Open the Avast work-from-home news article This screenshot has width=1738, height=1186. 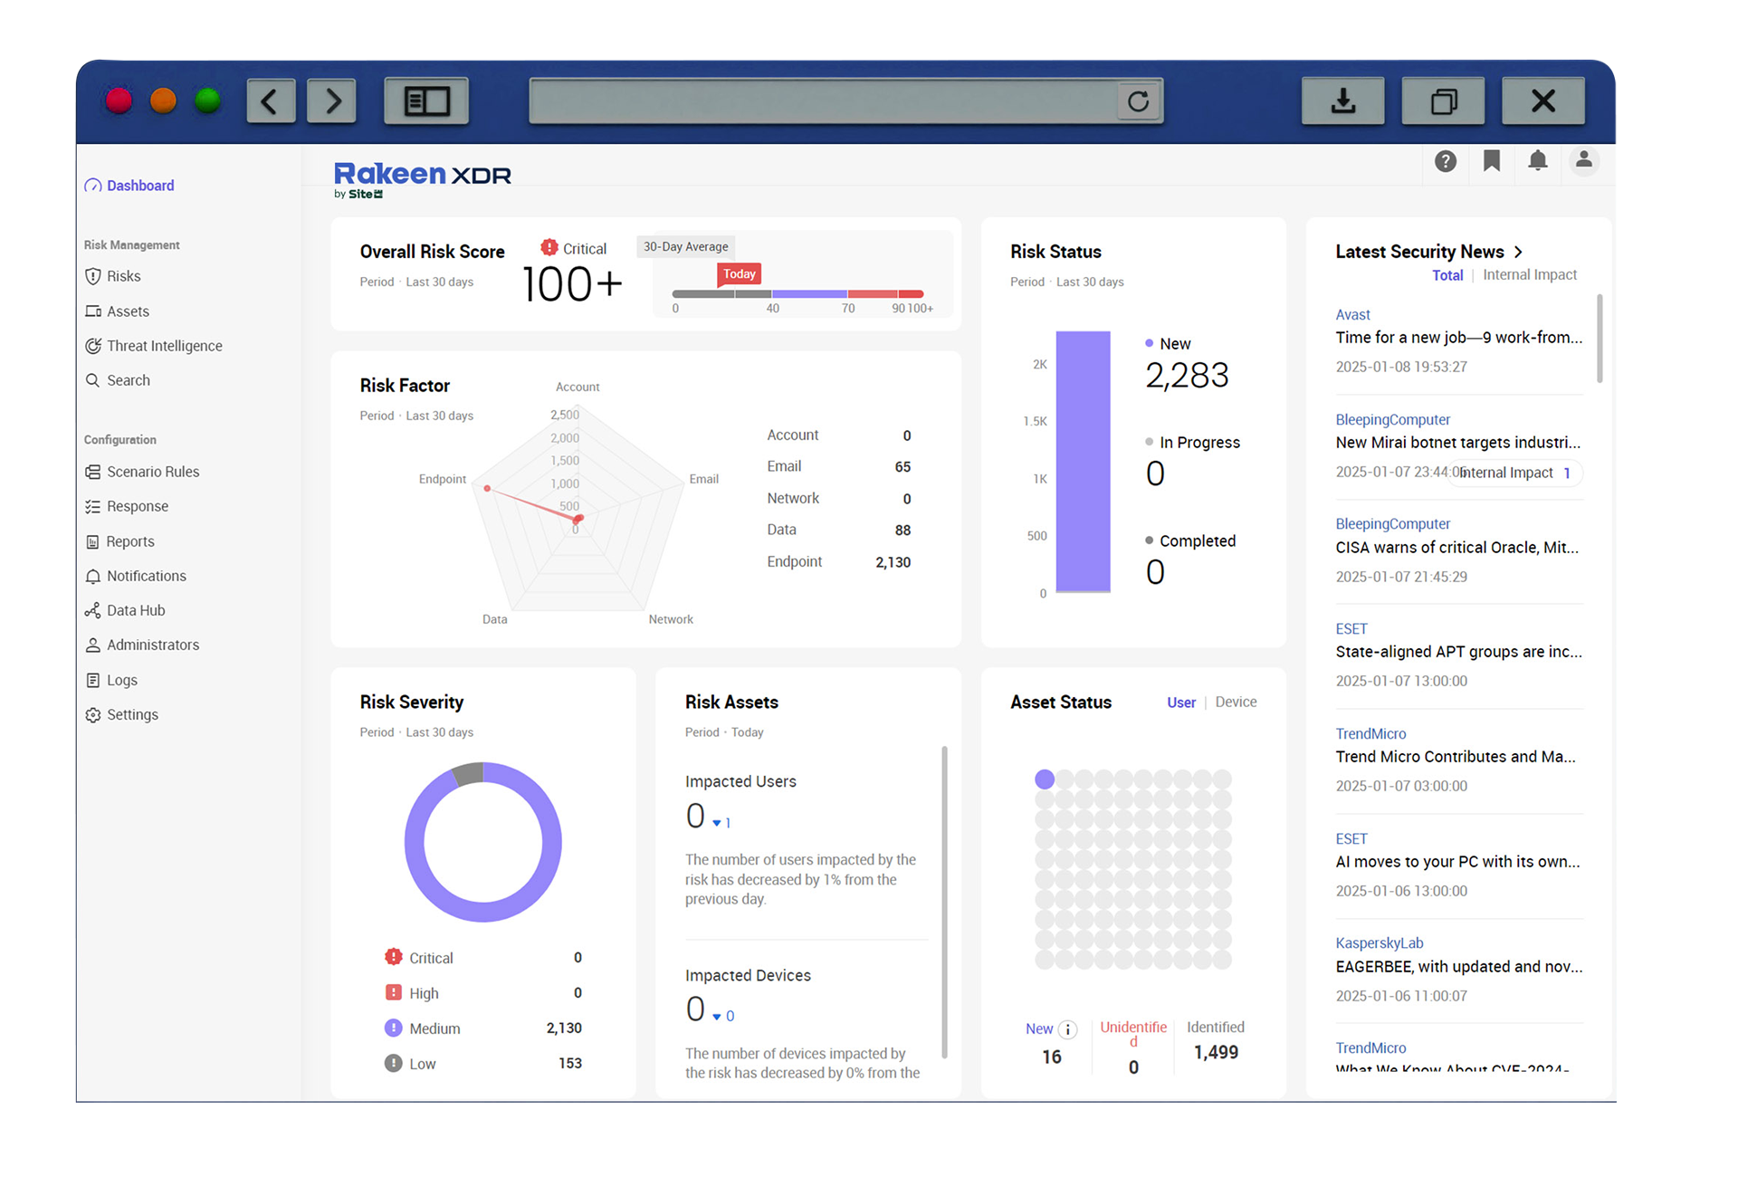pyautogui.click(x=1458, y=338)
